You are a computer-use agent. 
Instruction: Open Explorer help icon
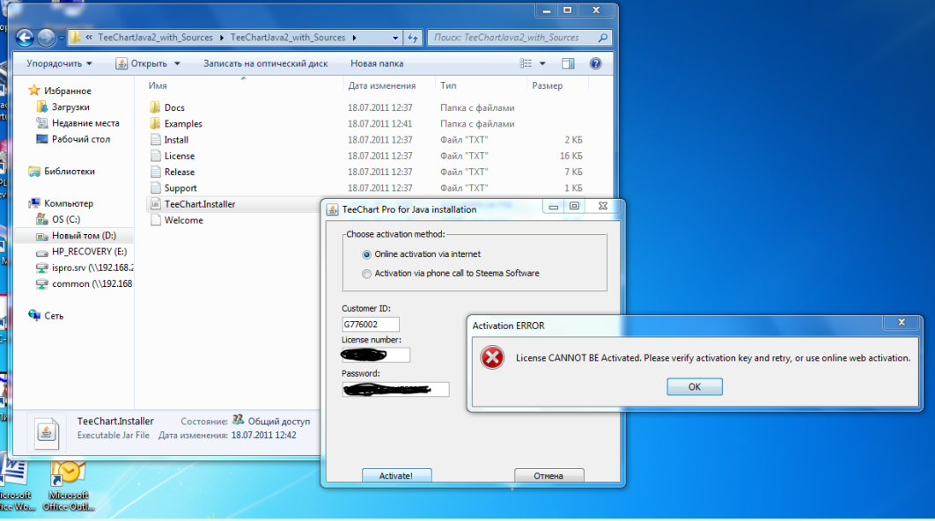[595, 63]
